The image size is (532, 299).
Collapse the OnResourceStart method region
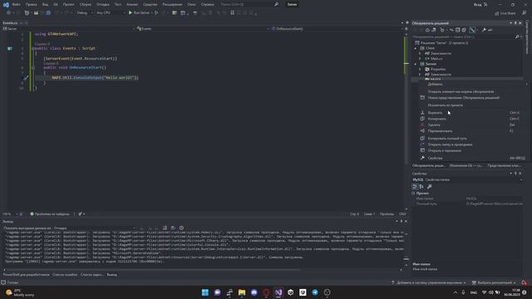coord(33,68)
